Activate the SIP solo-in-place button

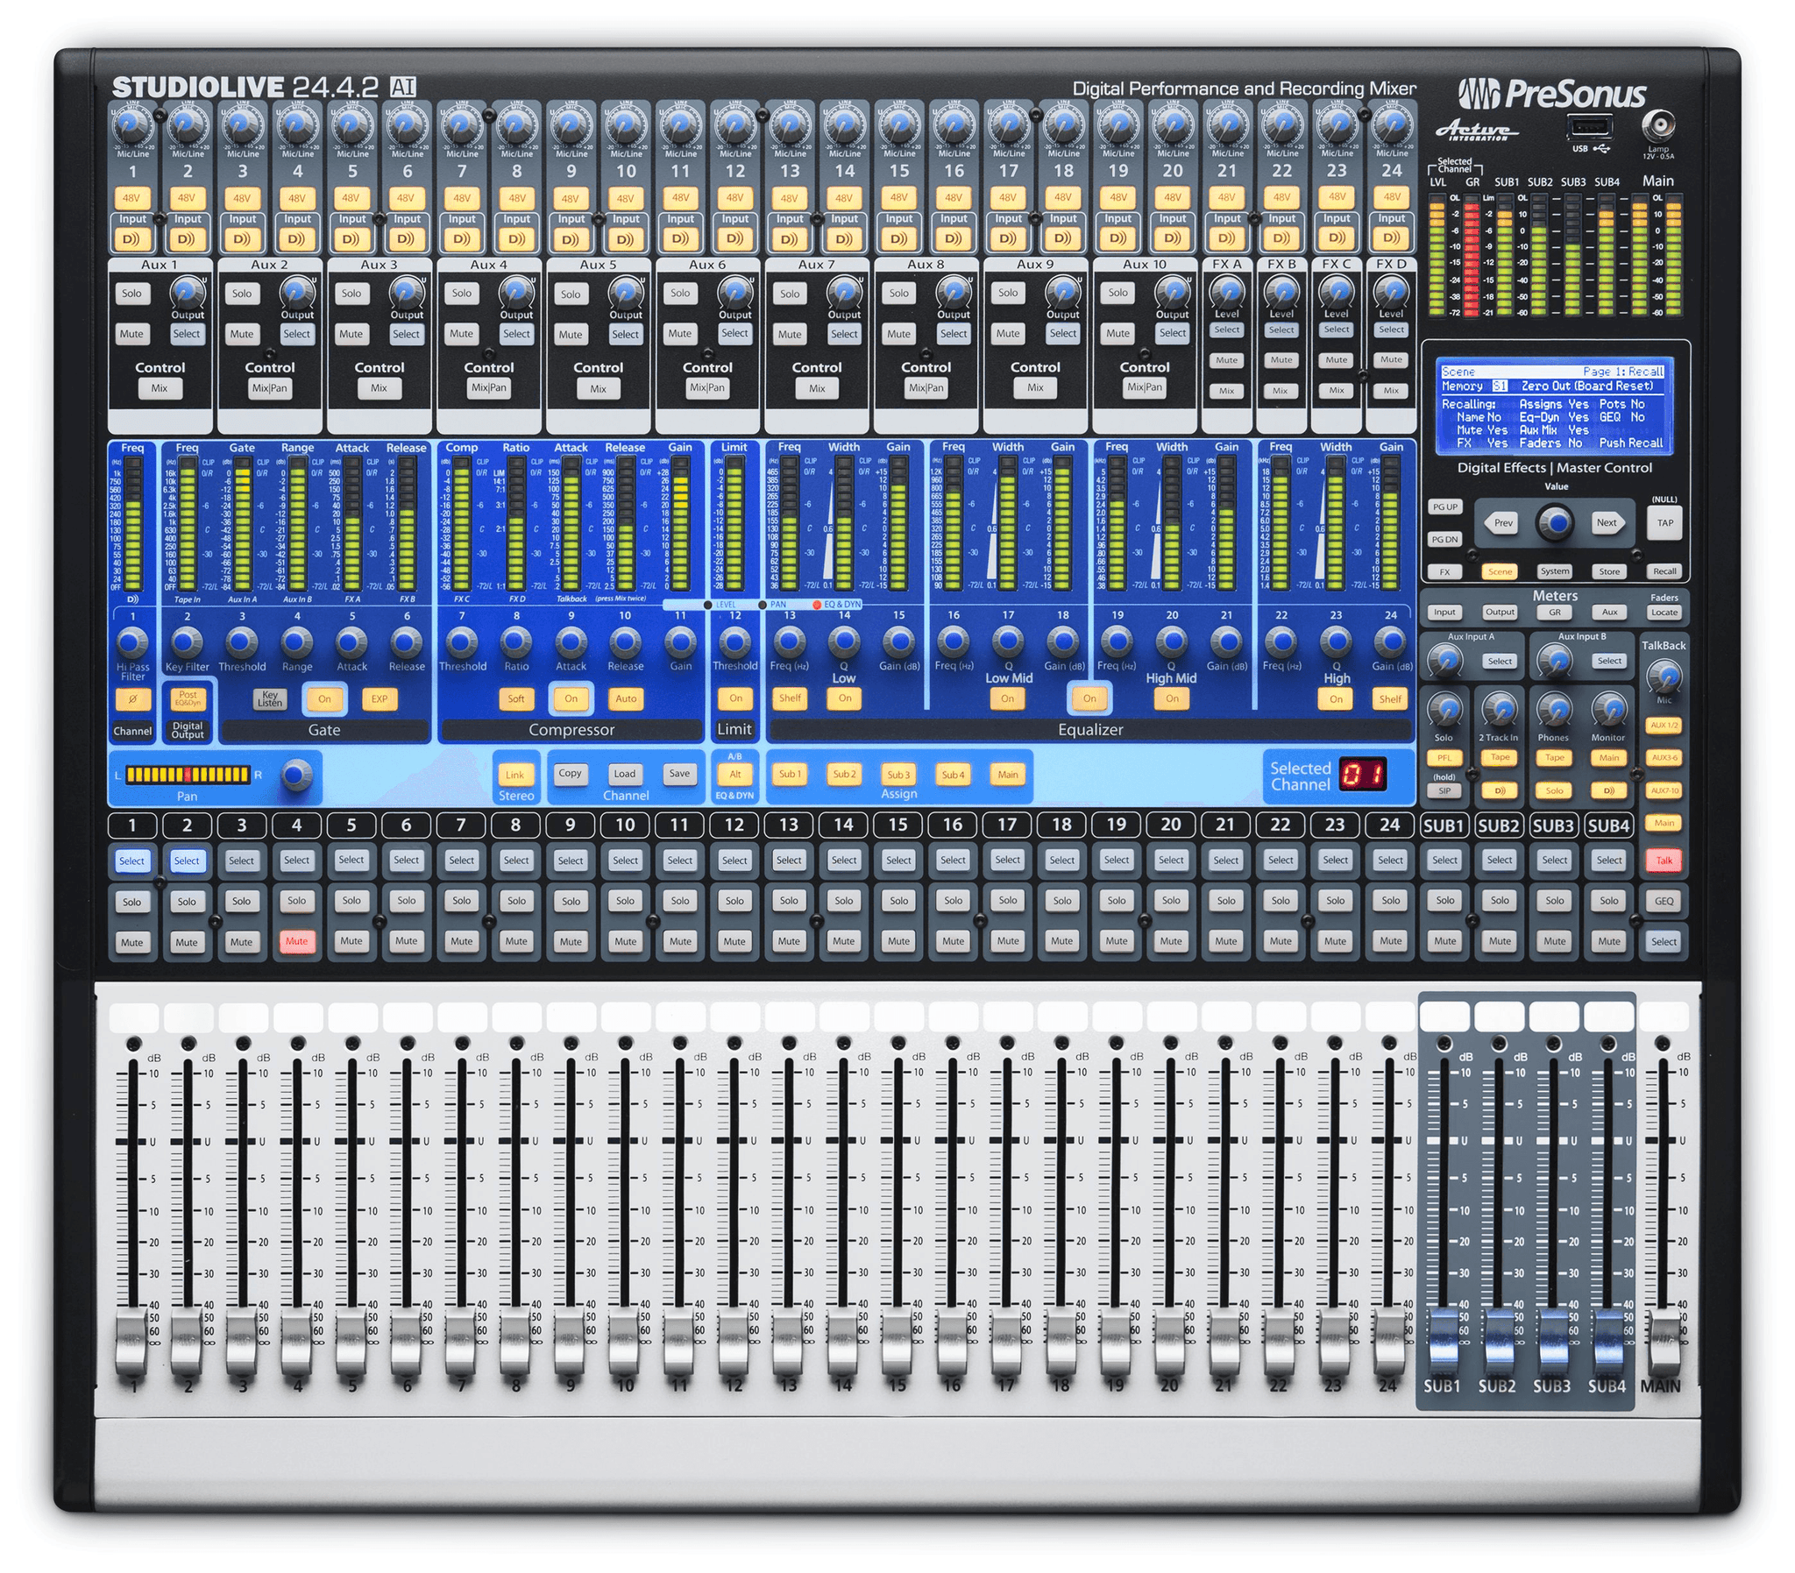[1444, 791]
